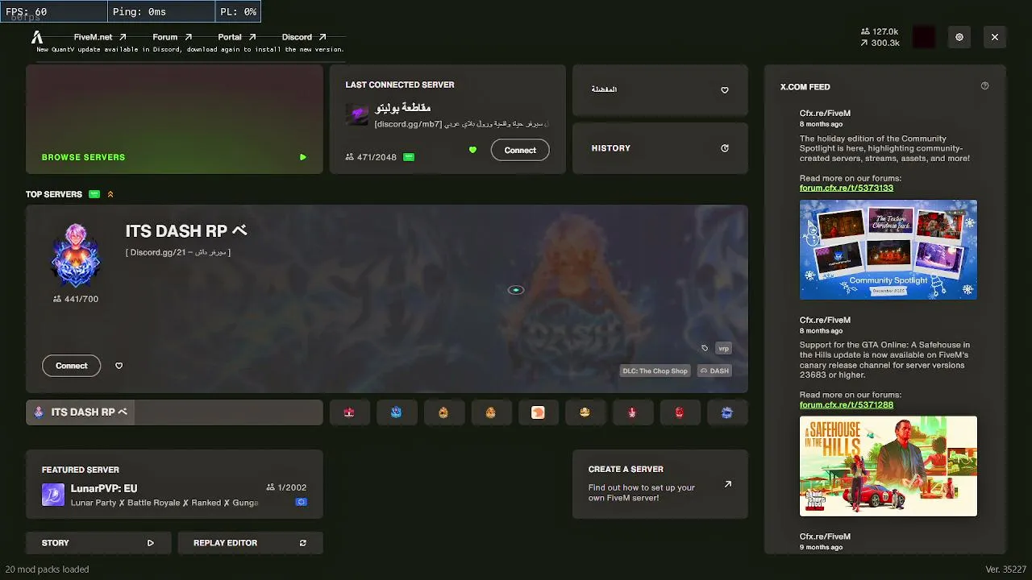Select the red mask server icon tab

[680, 412]
